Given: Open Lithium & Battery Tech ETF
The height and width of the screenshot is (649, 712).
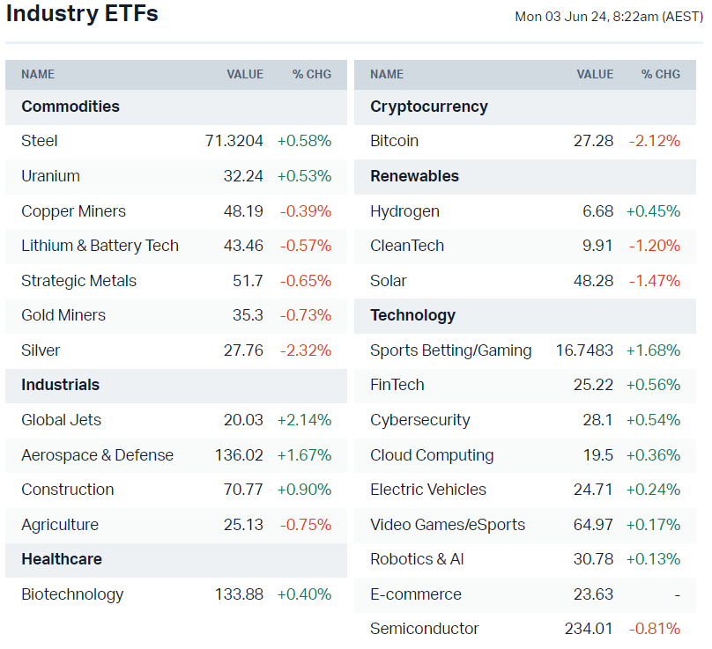Looking at the screenshot, I should tap(100, 246).
